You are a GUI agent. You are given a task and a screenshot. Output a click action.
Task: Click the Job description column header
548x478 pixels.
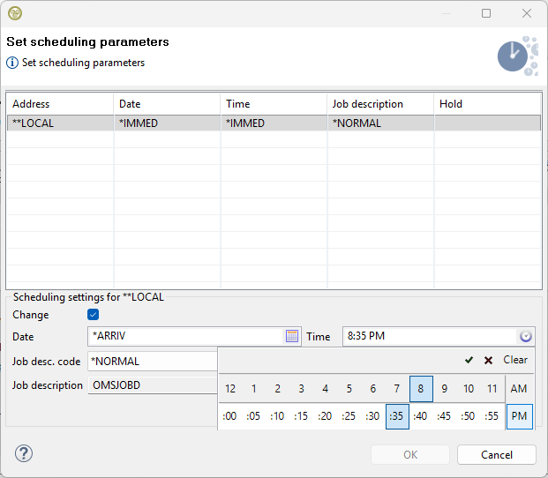[367, 104]
